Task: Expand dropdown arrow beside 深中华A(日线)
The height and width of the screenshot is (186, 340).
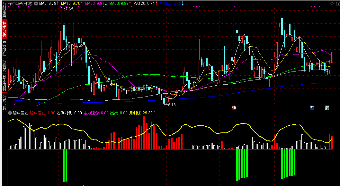Action: [36, 4]
